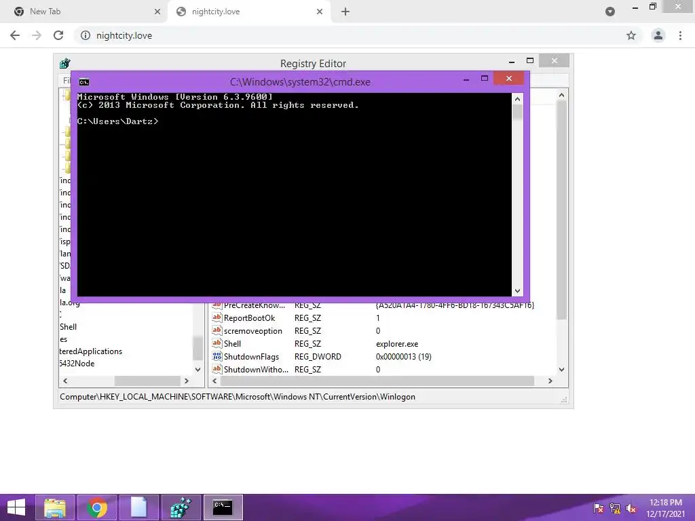Click the cmd scrollbar down arrow

[517, 291]
